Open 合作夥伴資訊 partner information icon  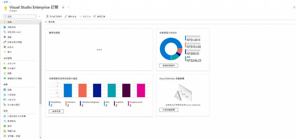[5, 105]
